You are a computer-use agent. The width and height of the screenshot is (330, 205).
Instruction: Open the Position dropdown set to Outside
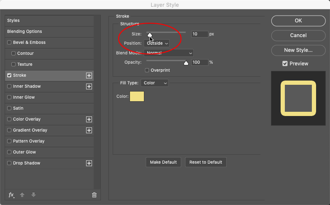pyautogui.click(x=157, y=43)
